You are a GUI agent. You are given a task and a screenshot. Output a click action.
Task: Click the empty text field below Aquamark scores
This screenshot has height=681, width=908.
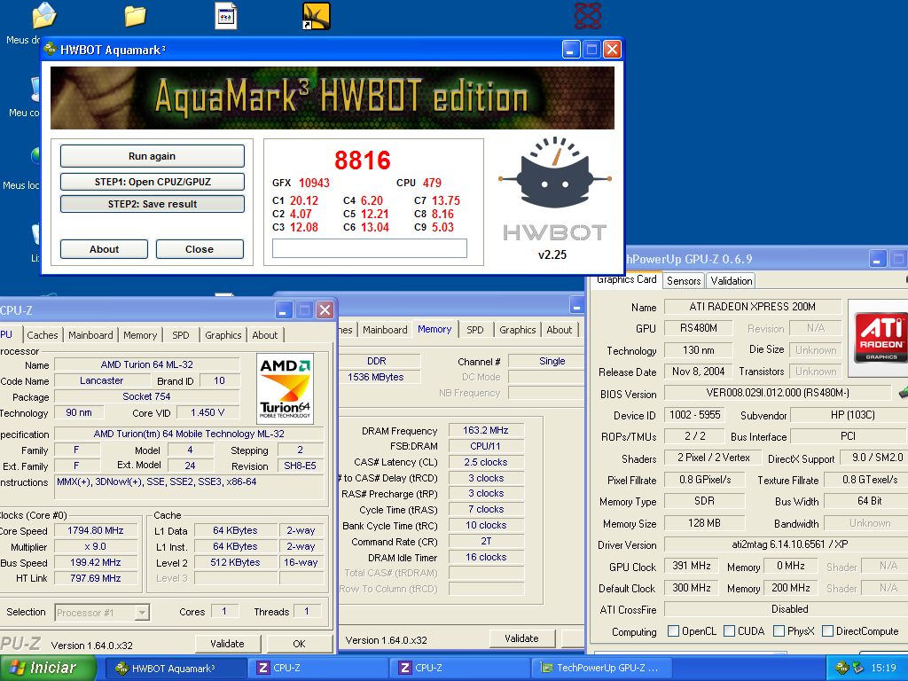click(x=370, y=248)
